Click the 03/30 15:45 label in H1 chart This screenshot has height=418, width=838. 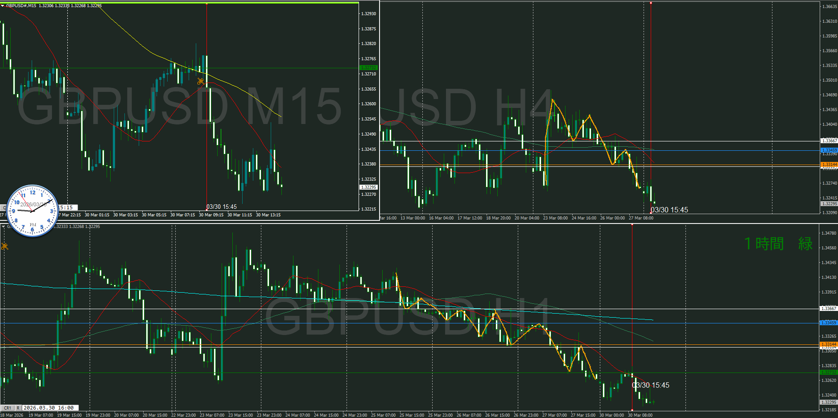(650, 385)
